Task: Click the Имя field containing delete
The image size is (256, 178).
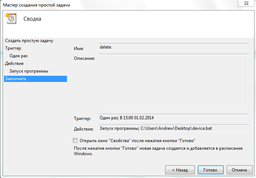Action: tap(173, 47)
